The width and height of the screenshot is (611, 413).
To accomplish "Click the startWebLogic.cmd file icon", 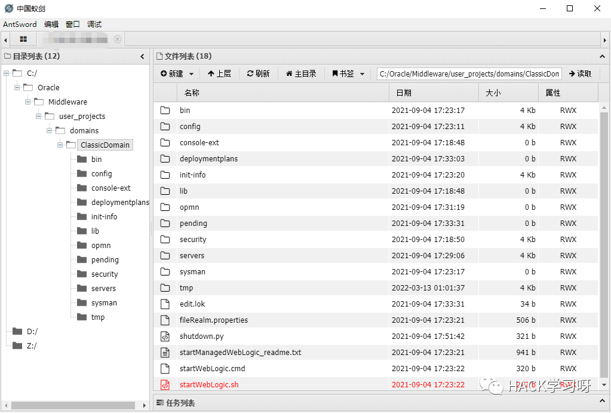I will pos(165,369).
